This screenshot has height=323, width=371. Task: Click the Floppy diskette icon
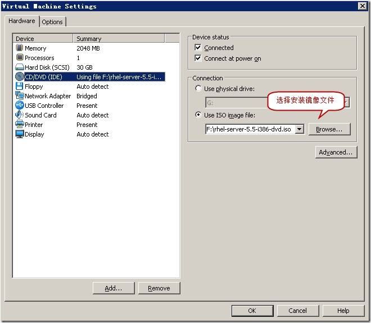20,87
